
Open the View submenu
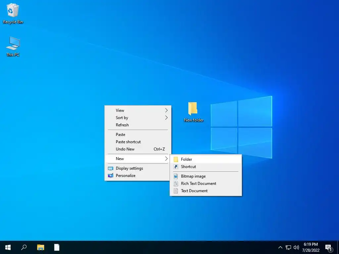(x=138, y=110)
